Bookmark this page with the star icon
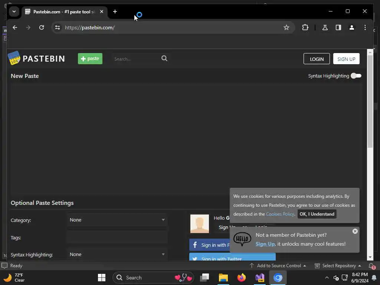 click(286, 27)
